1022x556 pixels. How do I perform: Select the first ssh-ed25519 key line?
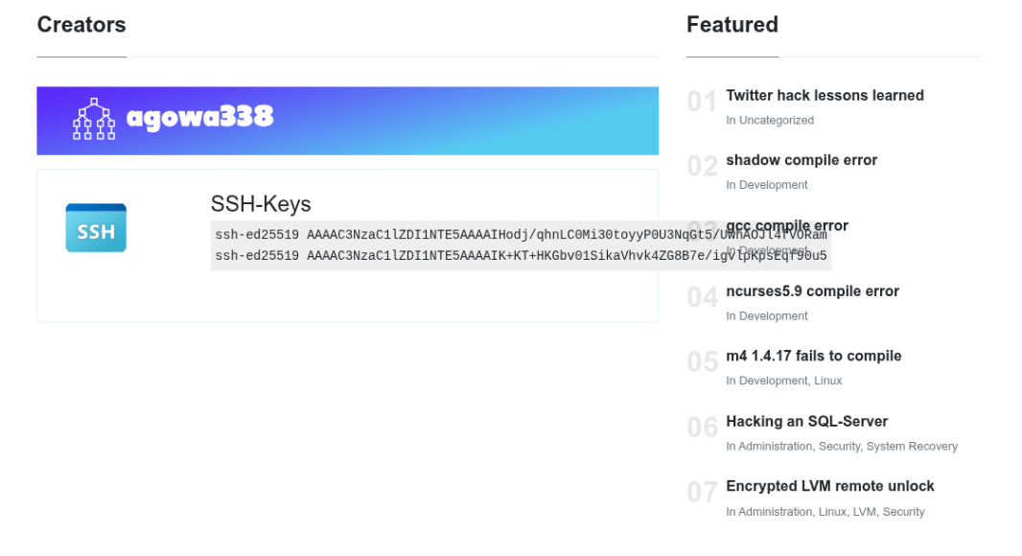click(x=521, y=235)
